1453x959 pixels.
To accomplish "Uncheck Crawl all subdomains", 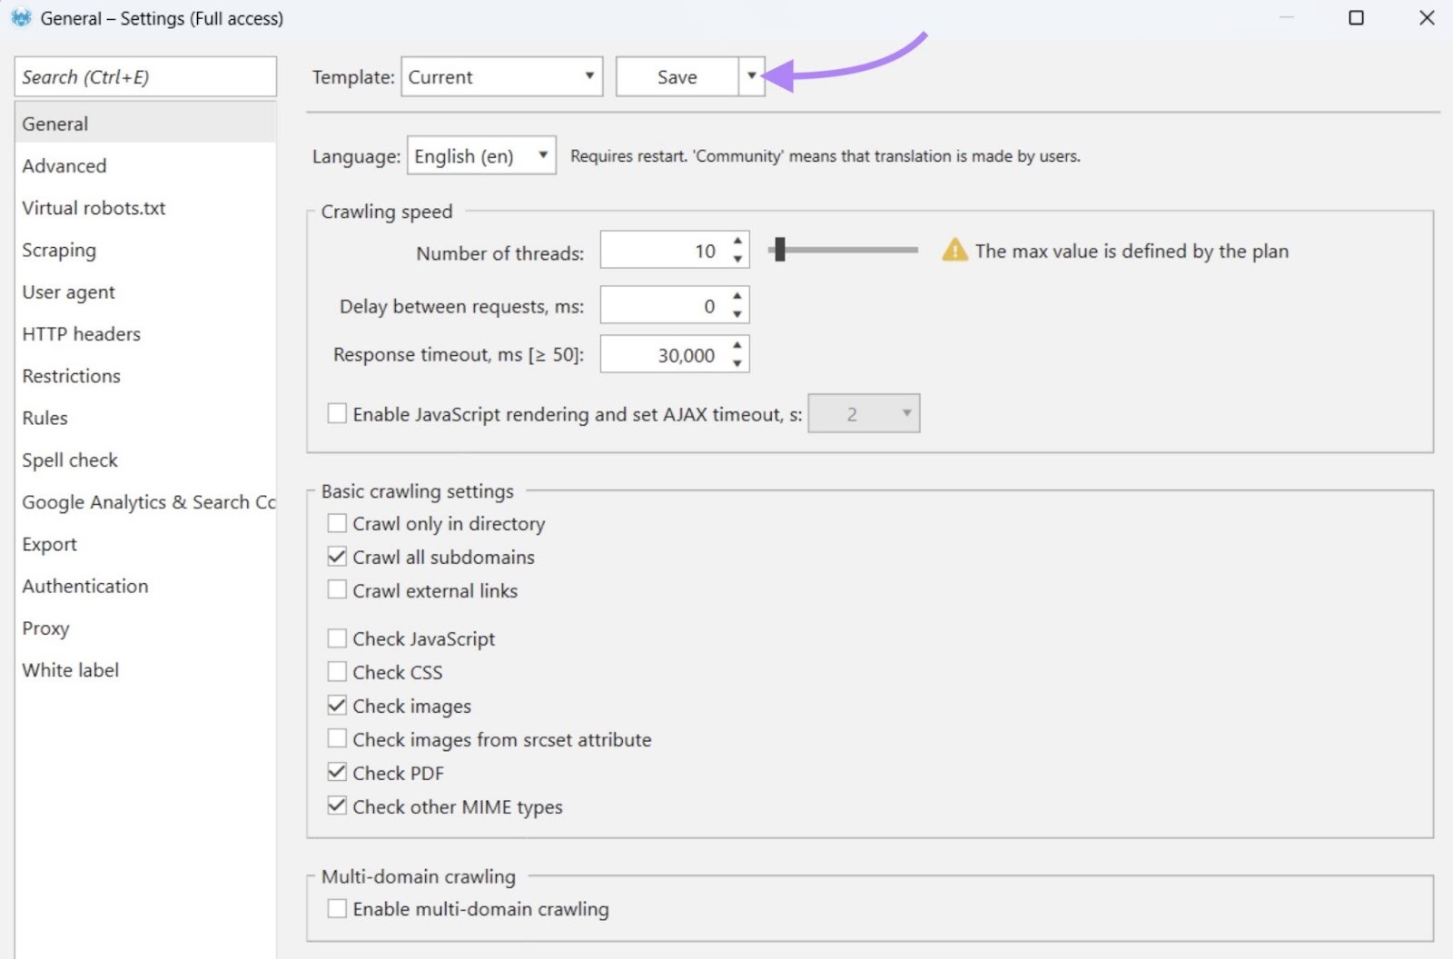I will click(x=337, y=556).
